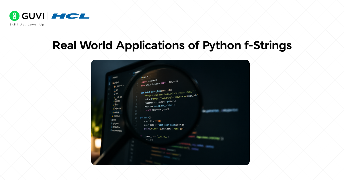Screen dimensions: 344x180
Task: Open helpers.py in the file tree
Action: pyautogui.click(x=118, y=108)
